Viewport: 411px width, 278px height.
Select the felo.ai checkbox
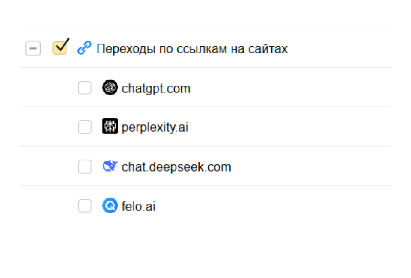[85, 206]
